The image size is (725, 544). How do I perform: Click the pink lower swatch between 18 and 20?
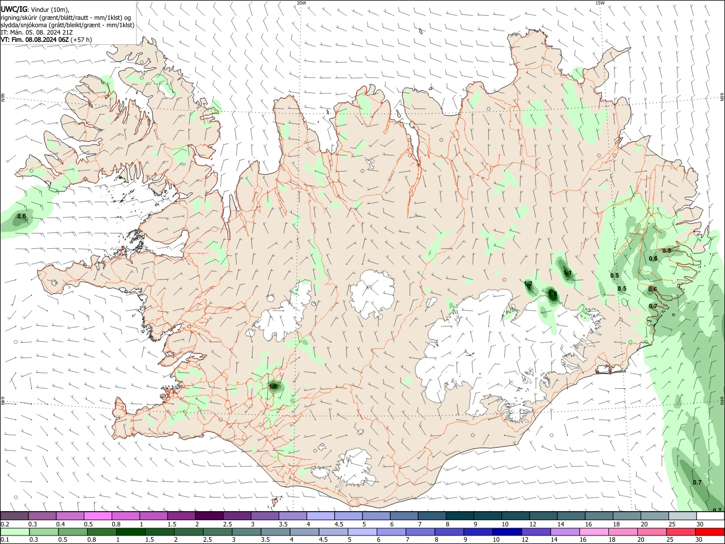click(x=624, y=532)
